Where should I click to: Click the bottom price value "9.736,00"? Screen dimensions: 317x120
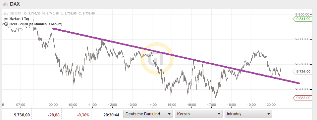[x=22, y=115]
